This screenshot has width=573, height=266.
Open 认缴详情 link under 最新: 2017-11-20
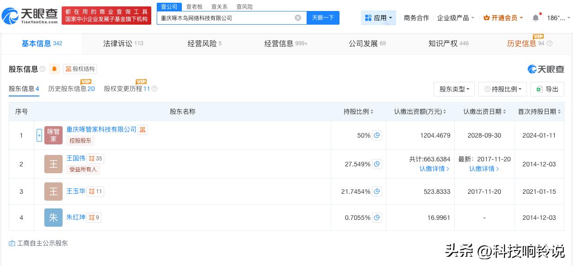[484, 169]
